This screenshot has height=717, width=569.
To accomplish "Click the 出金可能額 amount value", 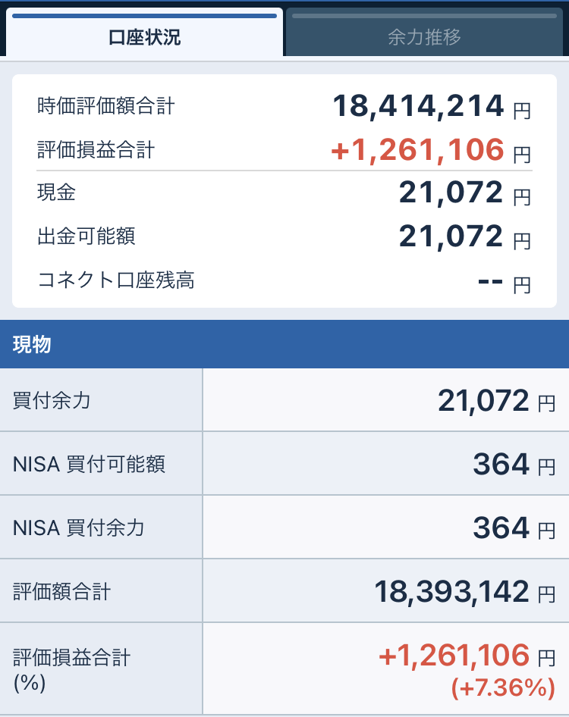I will click(x=451, y=236).
